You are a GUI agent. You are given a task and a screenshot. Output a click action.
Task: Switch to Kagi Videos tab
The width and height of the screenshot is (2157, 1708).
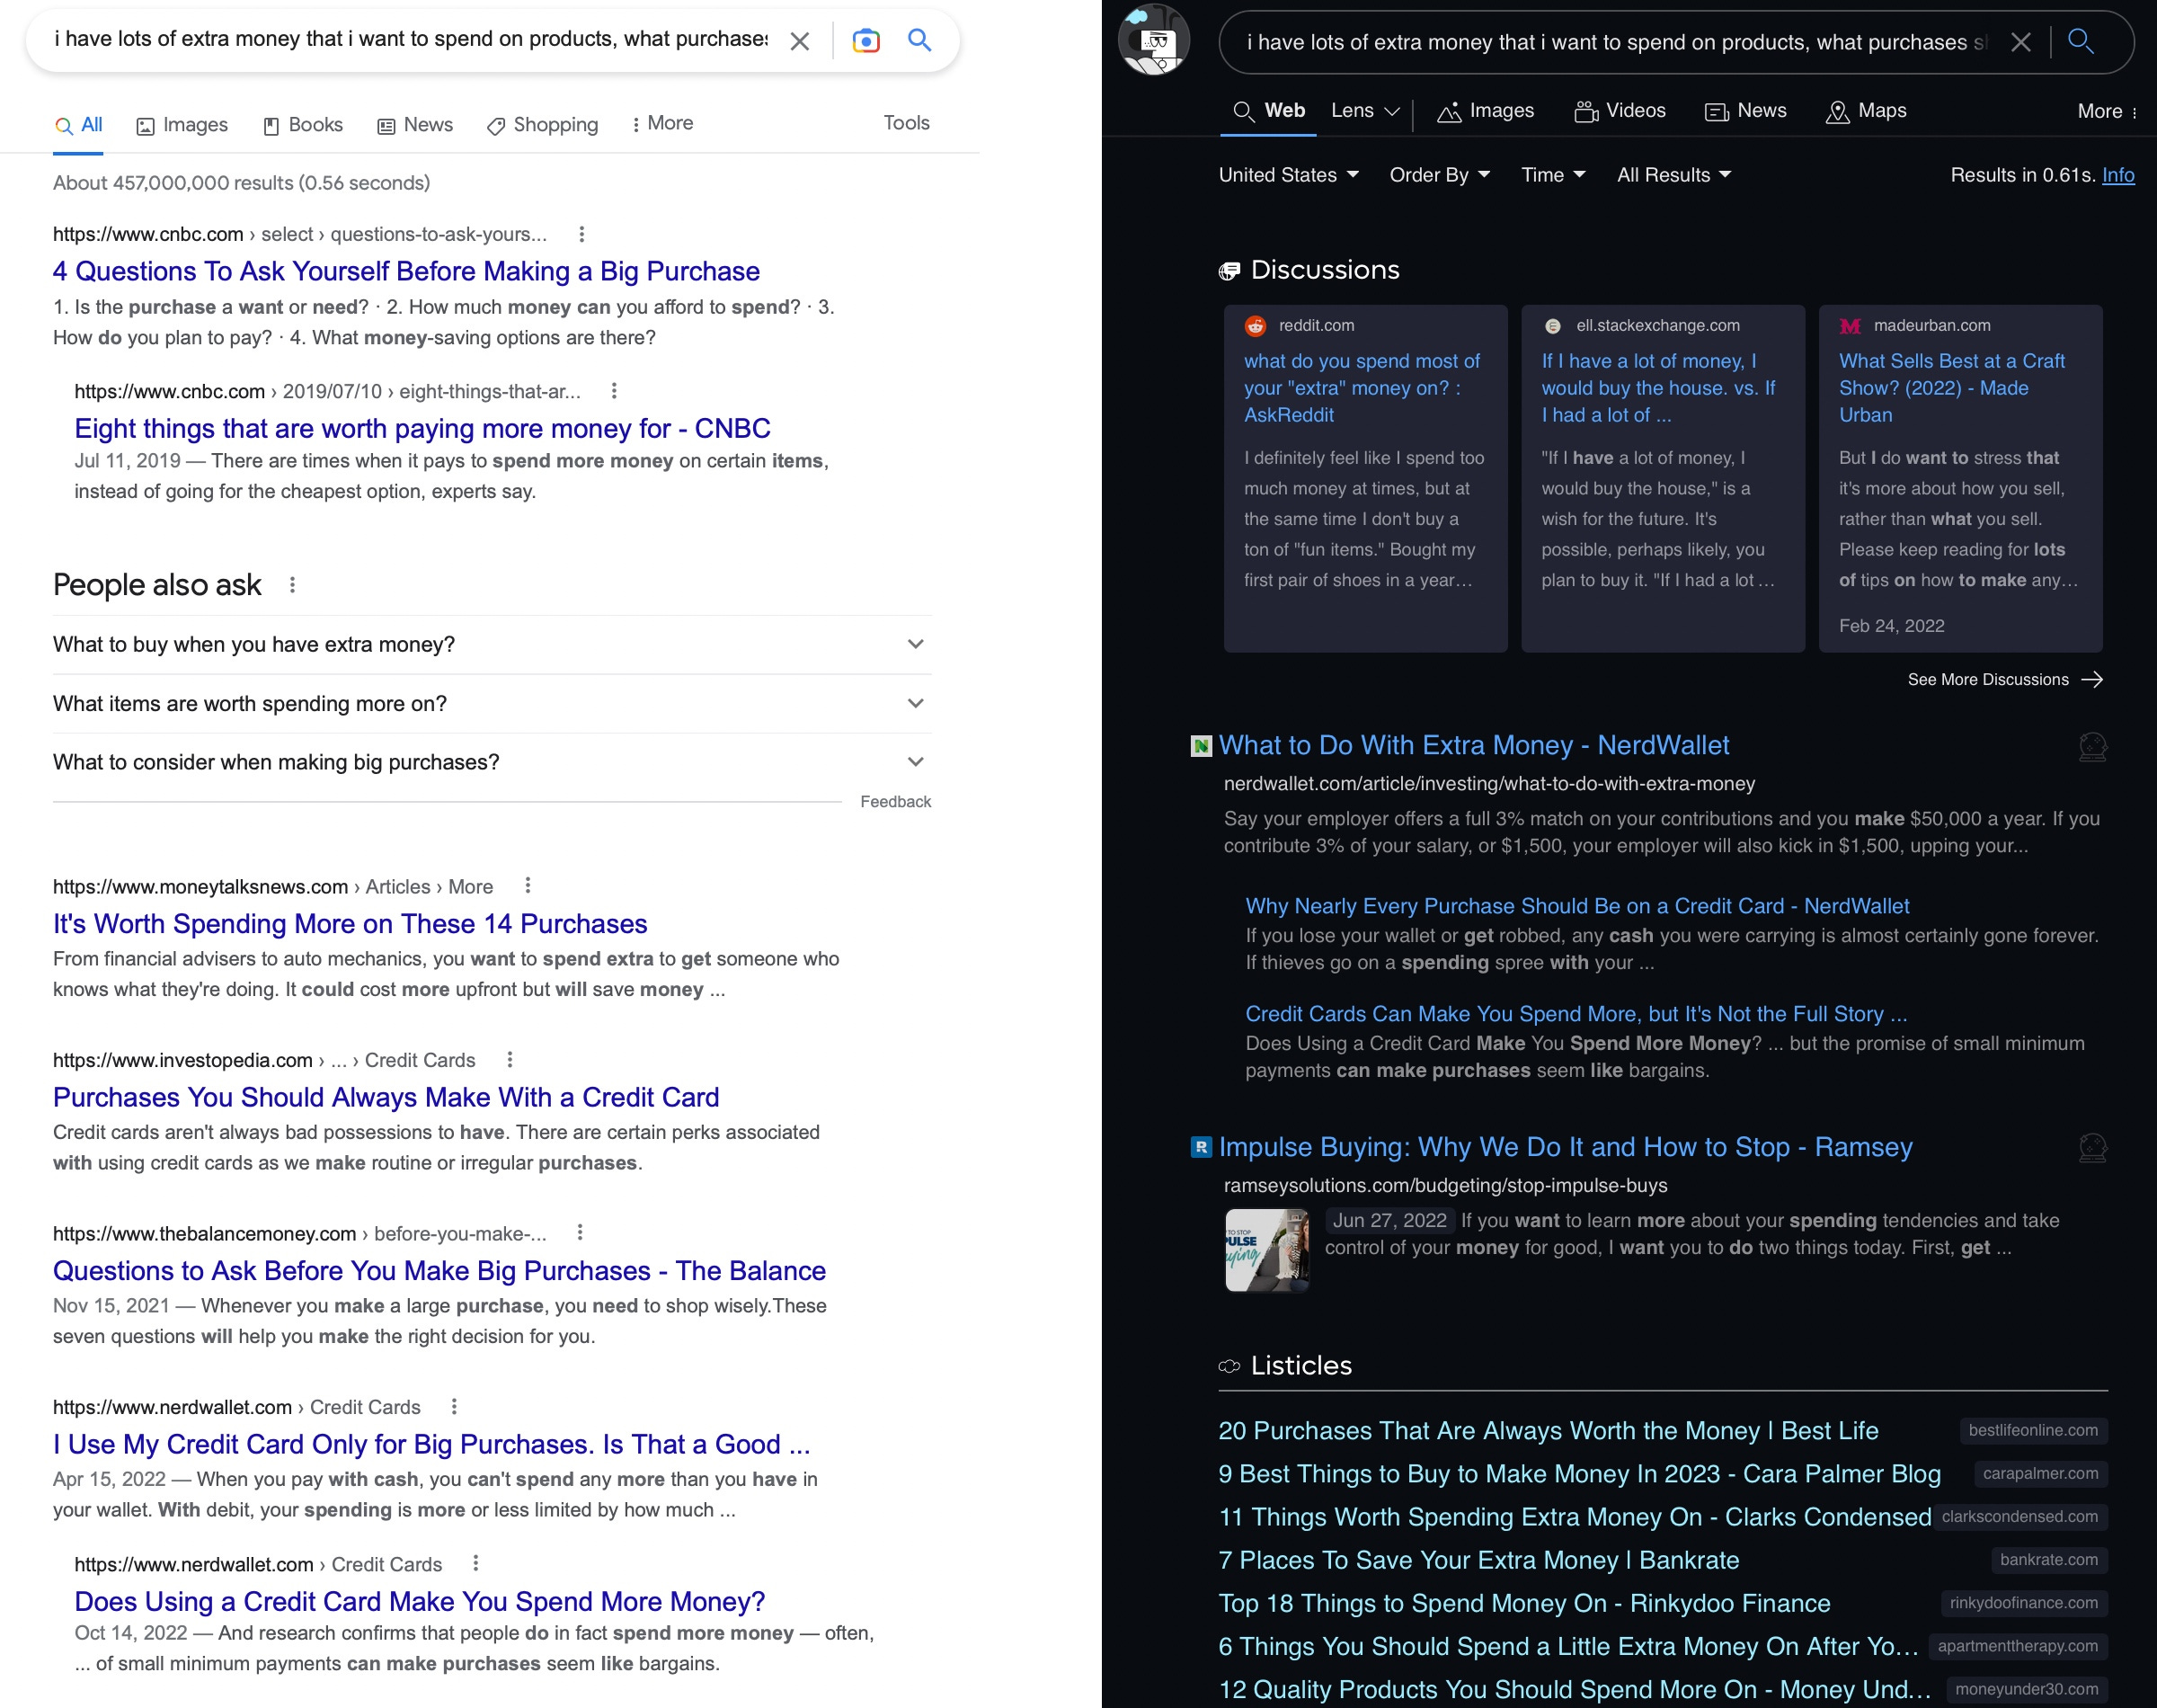tap(1620, 111)
